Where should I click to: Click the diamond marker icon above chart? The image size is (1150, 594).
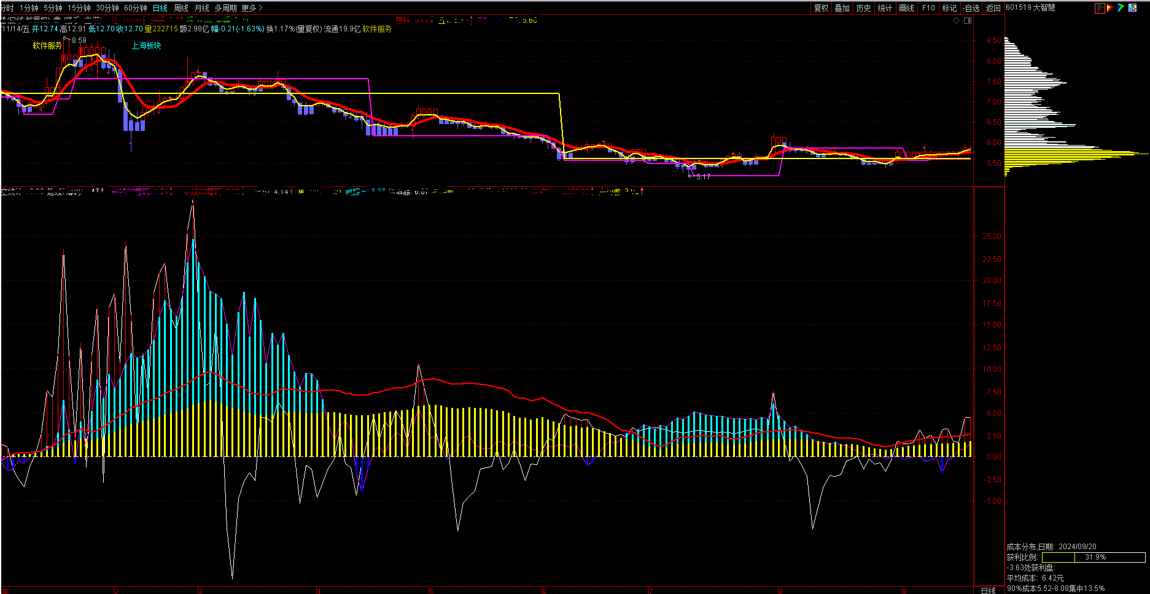[956, 21]
